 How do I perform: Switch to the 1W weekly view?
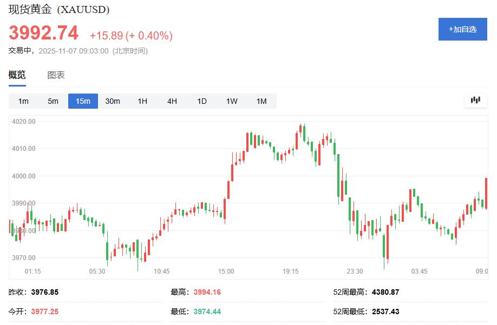pos(232,101)
